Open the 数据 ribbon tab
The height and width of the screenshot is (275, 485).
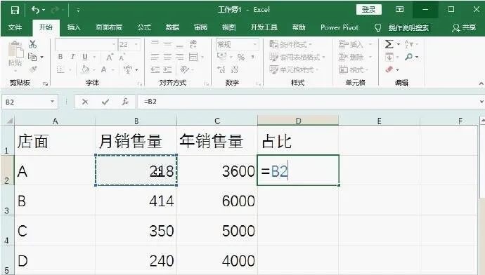point(172,27)
